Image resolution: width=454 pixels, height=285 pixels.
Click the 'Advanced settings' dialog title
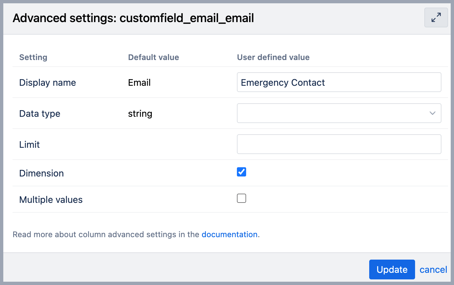133,18
